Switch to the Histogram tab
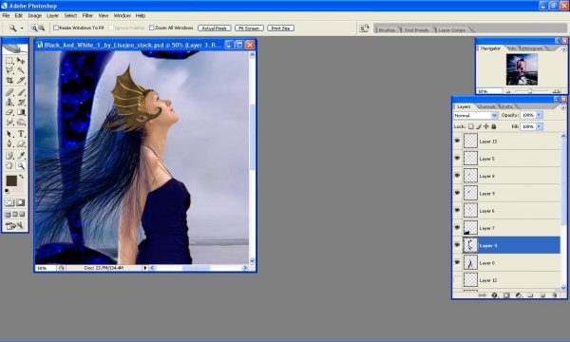 point(532,47)
